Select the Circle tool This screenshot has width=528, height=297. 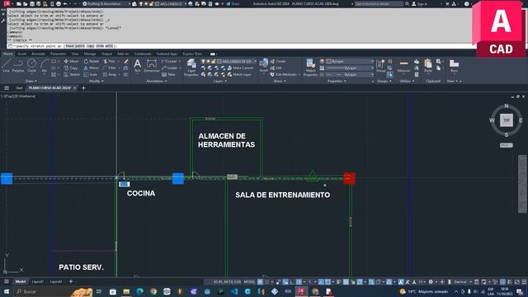[31, 65]
